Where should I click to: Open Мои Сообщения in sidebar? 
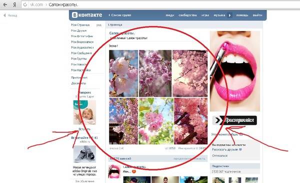[81, 53]
